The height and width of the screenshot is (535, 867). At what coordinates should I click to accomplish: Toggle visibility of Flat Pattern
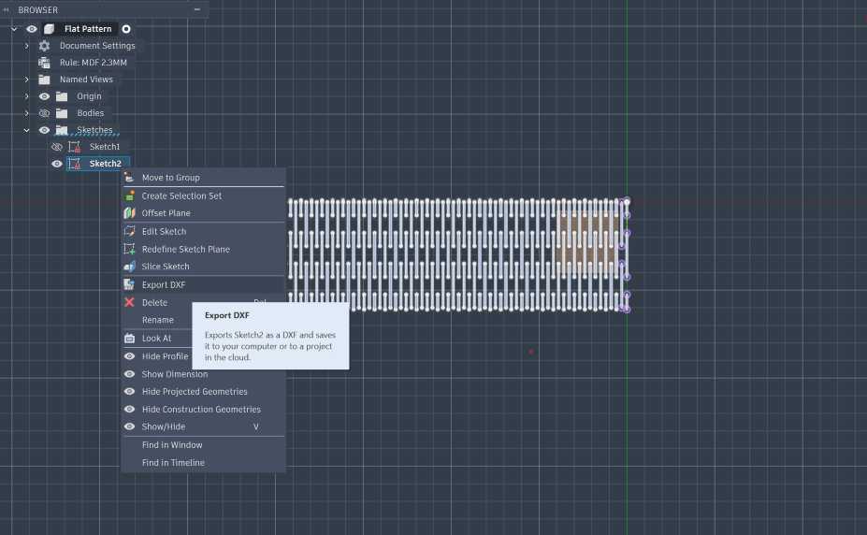coord(32,29)
